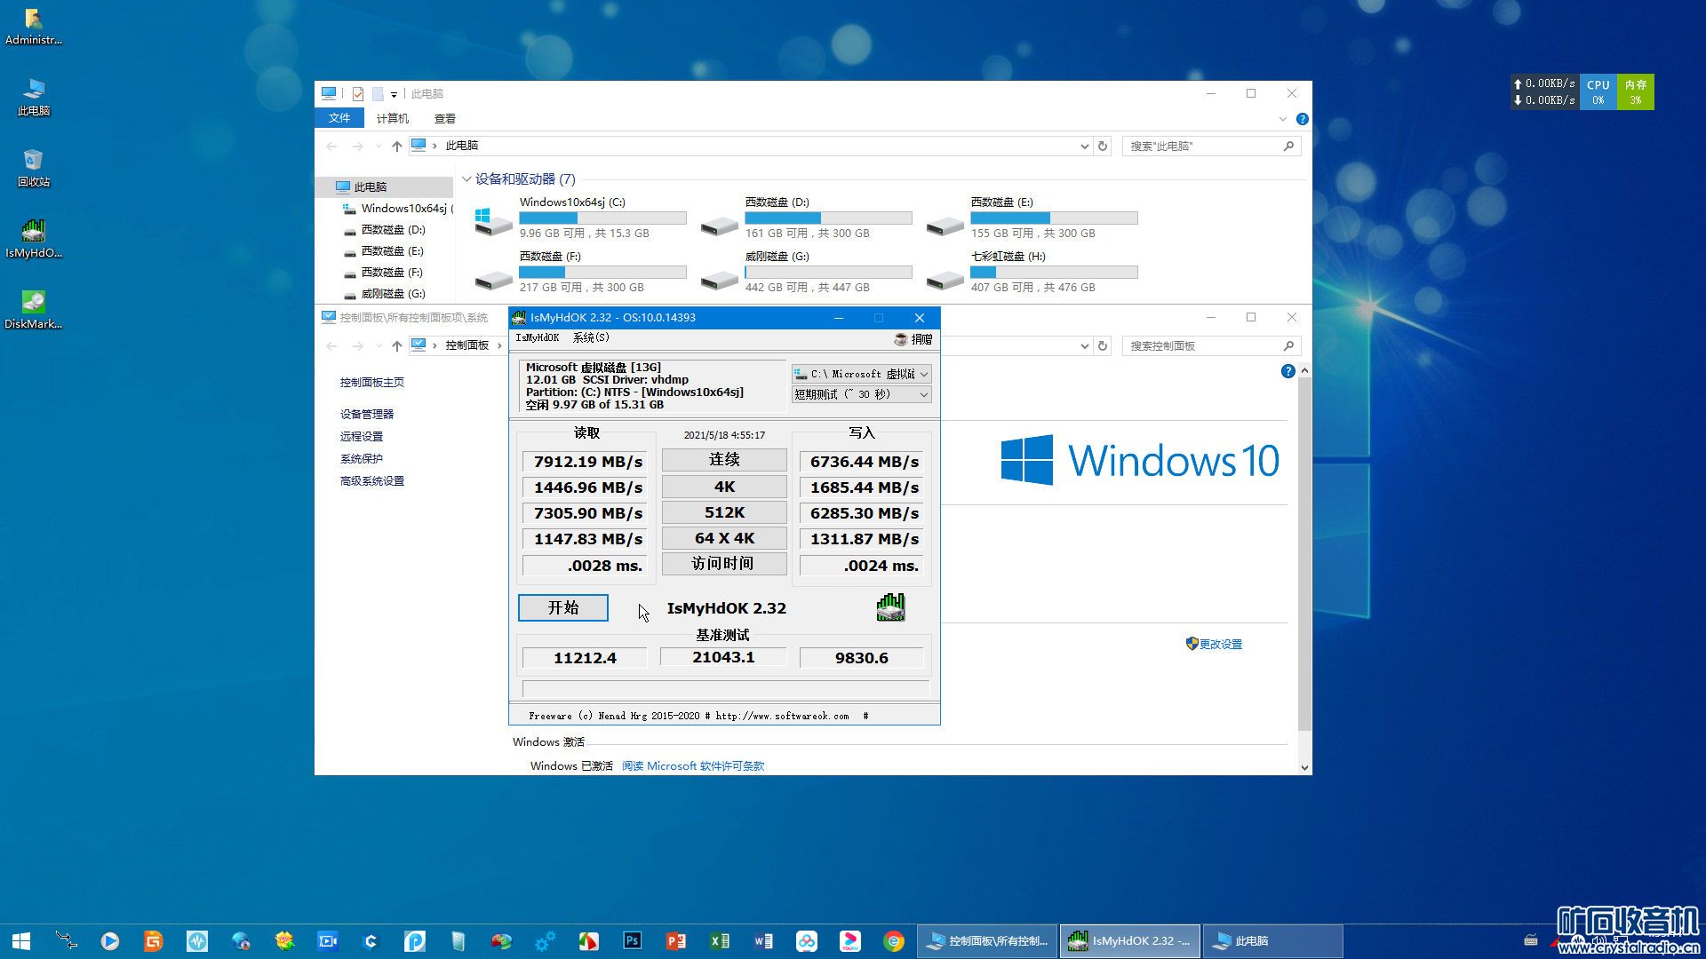Click the green IsMyHdOK logo icon beside the version text
This screenshot has width=1706, height=959.
(890, 607)
